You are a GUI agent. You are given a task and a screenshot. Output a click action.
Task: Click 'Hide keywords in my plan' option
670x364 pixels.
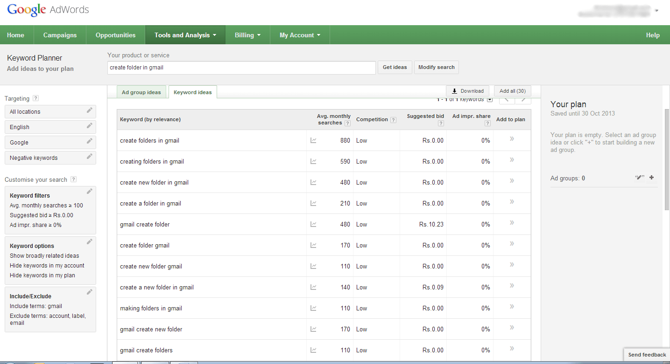[x=42, y=275]
